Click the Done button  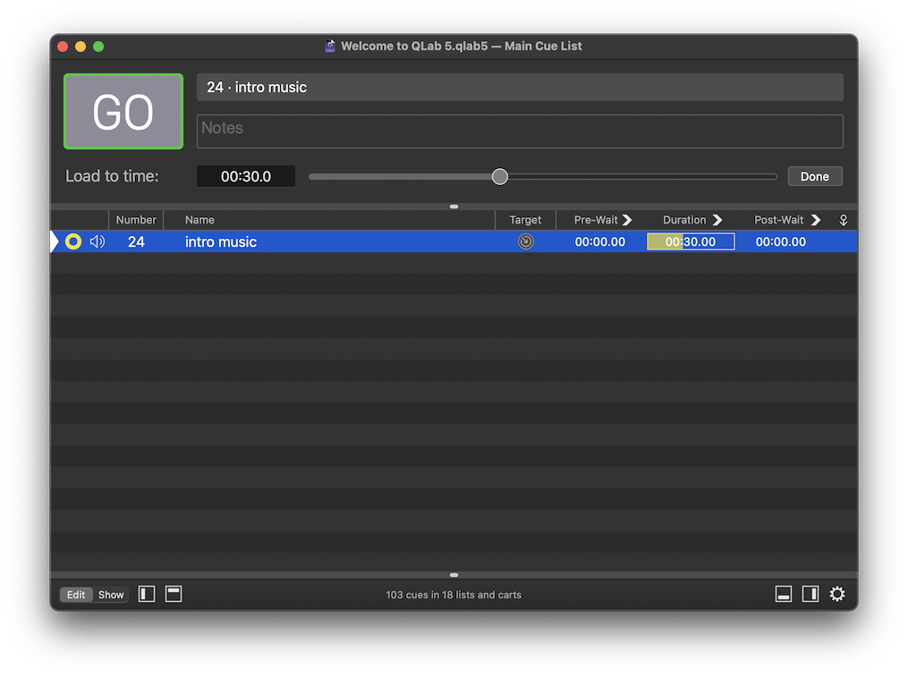pos(814,176)
